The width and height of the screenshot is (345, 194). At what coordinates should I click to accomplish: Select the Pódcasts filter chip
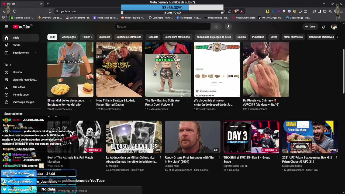tap(153, 37)
